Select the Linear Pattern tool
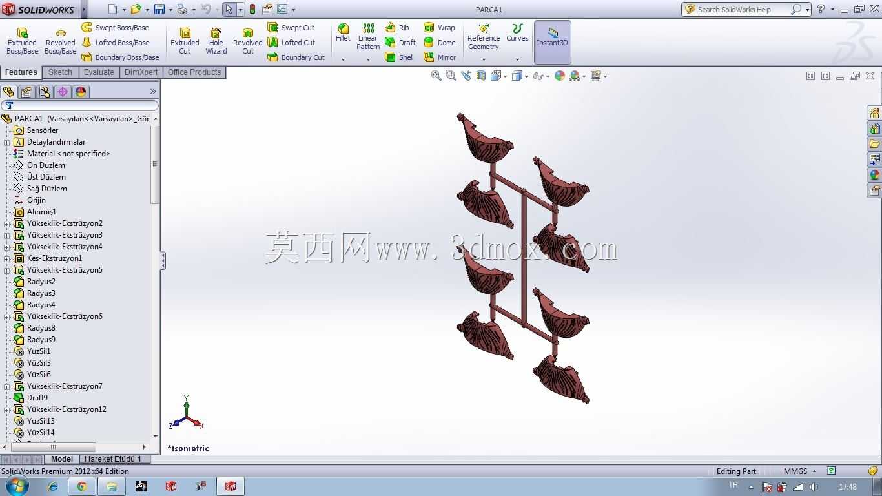This screenshot has height=496, width=882. 368,37
